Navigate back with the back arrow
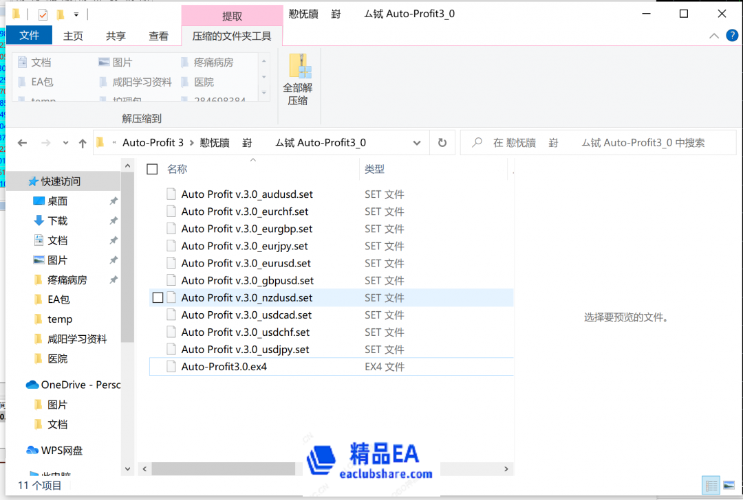Image resolution: width=743 pixels, height=500 pixels. pos(21,142)
